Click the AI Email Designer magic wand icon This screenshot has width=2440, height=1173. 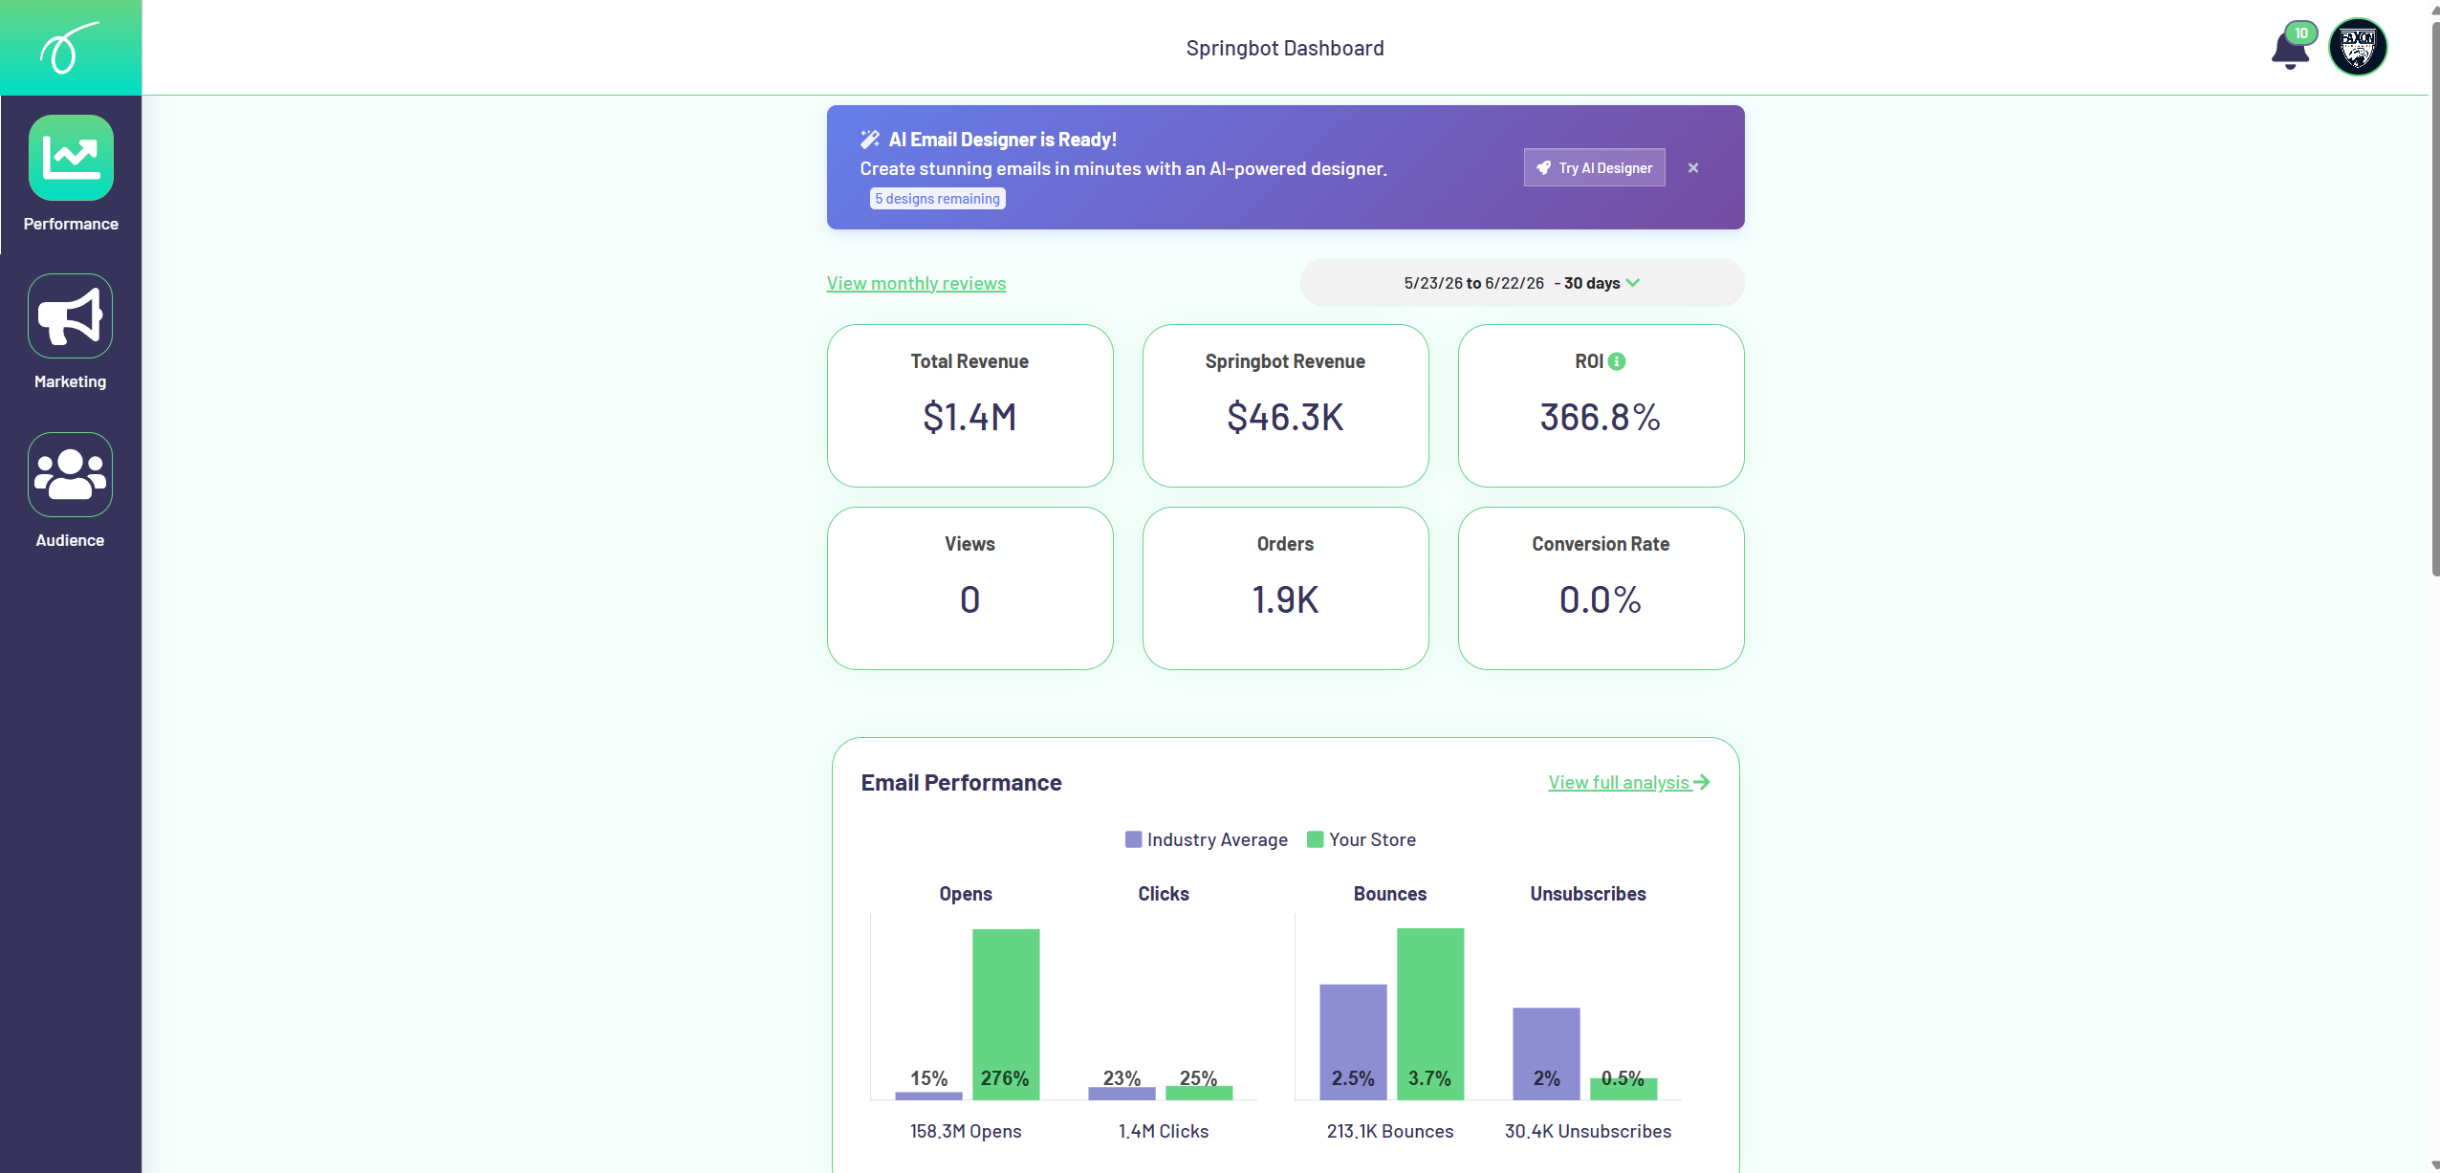pyautogui.click(x=870, y=140)
